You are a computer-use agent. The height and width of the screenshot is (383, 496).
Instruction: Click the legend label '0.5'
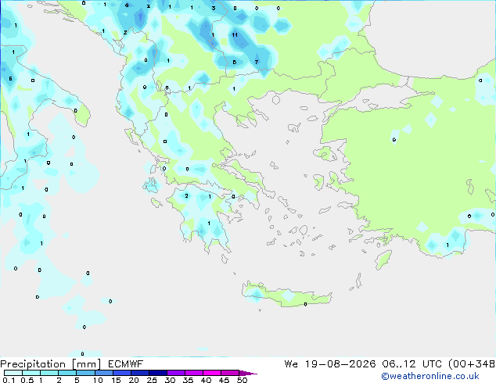27,380
